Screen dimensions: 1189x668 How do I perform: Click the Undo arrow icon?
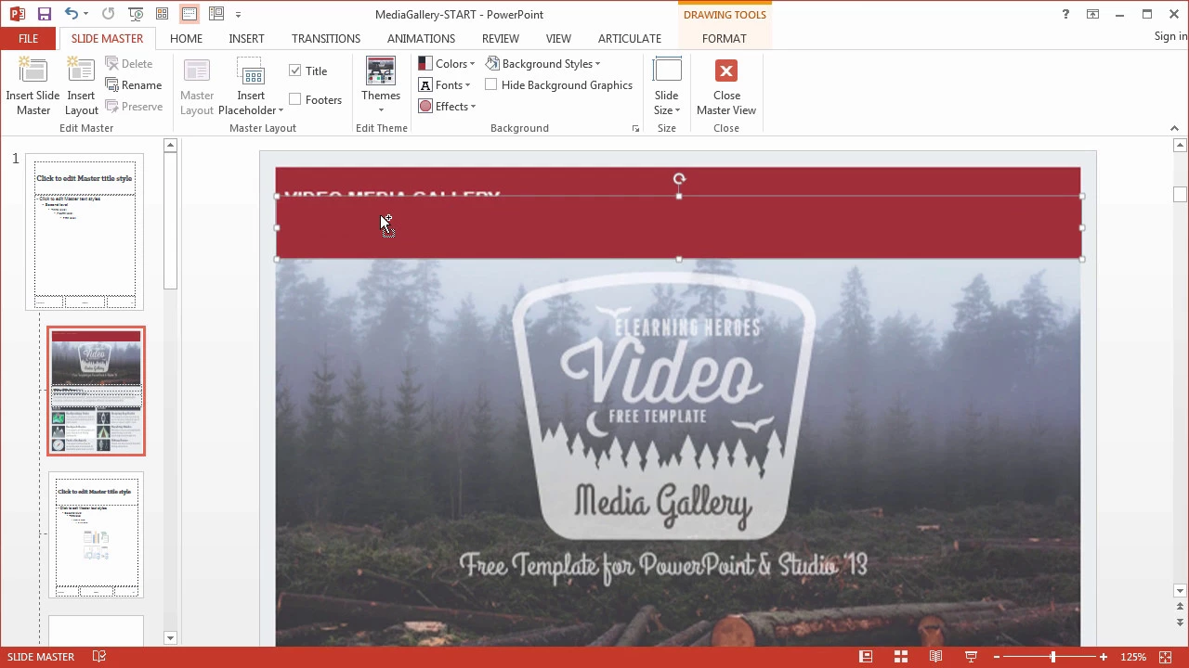click(72, 14)
